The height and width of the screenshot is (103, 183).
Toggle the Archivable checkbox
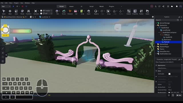pyautogui.click(x=170, y=74)
